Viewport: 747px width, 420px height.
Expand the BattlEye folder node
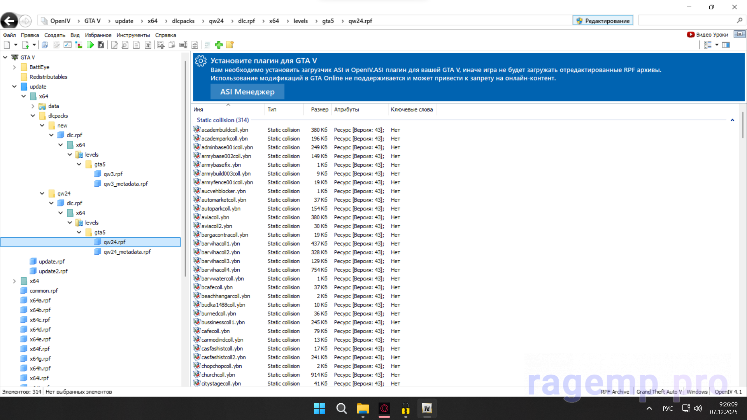pyautogui.click(x=14, y=67)
